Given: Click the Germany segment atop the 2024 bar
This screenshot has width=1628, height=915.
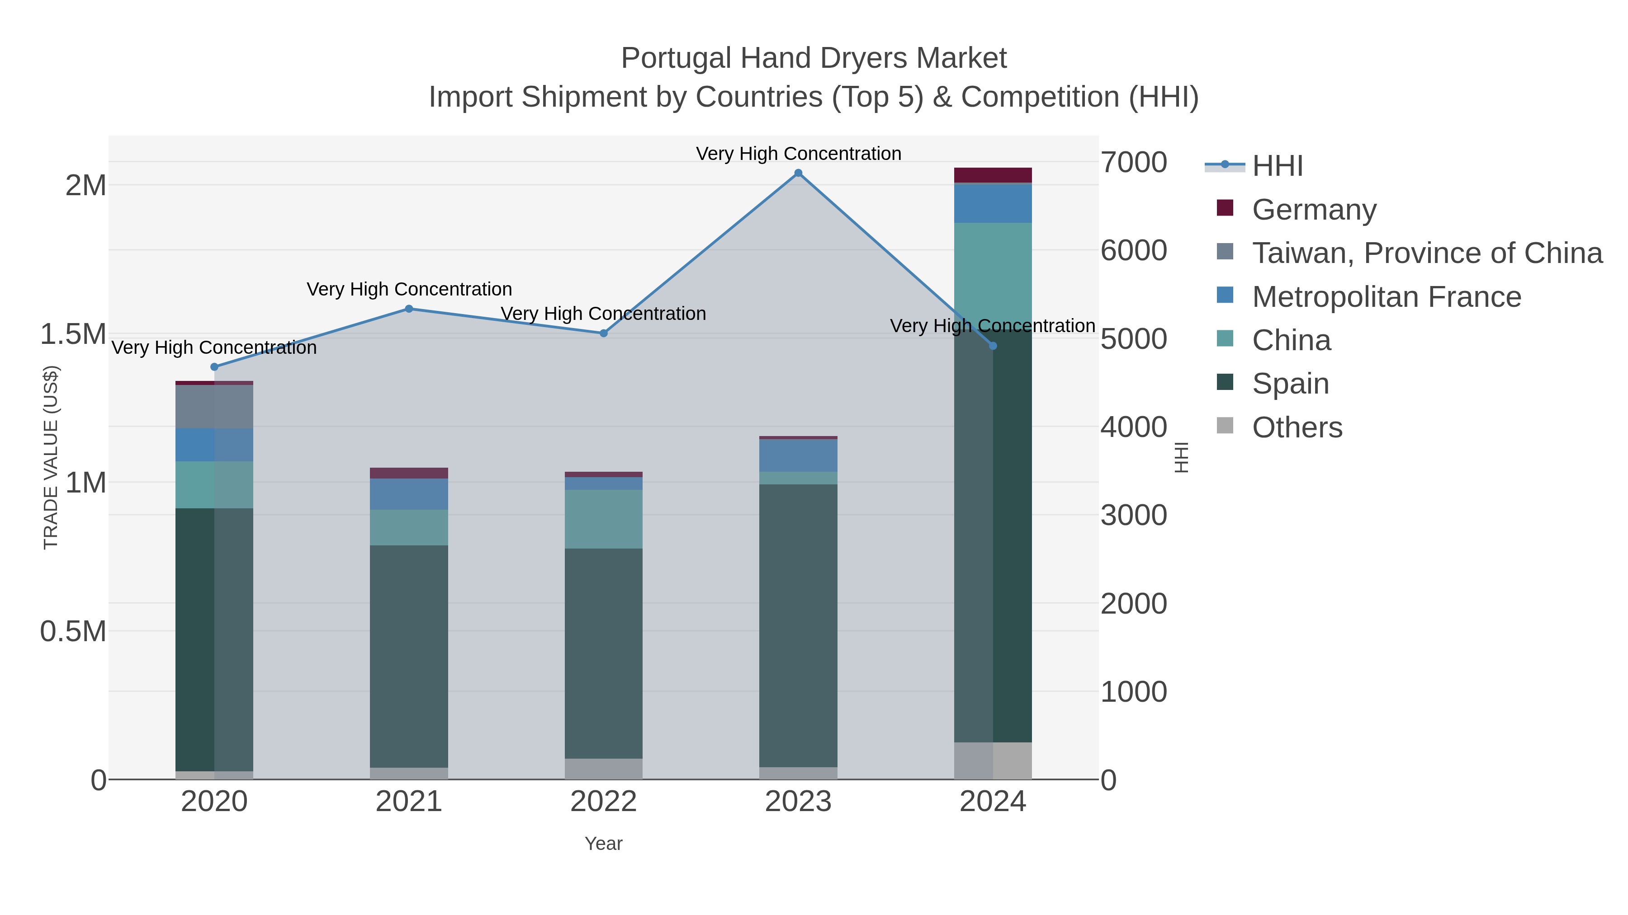Looking at the screenshot, I should [993, 176].
